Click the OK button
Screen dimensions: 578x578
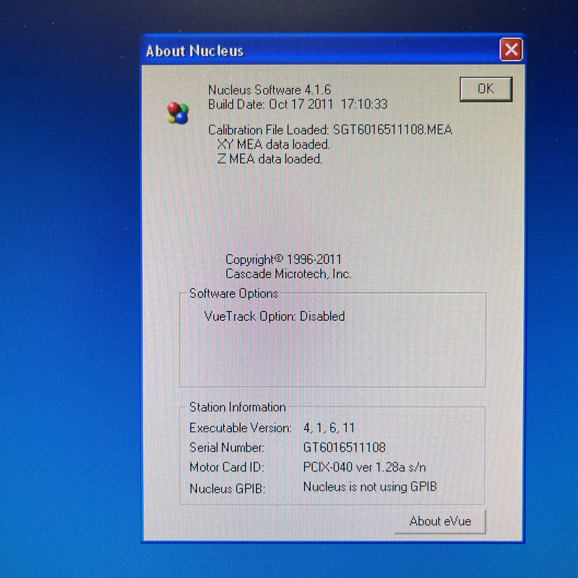(x=486, y=89)
